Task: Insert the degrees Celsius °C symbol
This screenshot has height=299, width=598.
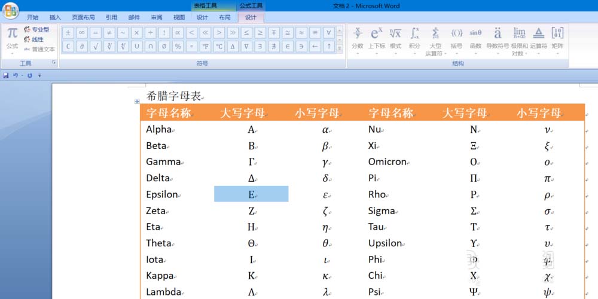Action: tap(219, 47)
